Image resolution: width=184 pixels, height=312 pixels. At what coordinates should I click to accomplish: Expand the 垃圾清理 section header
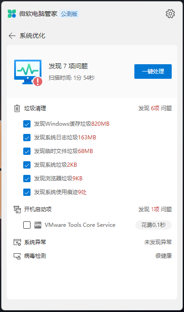tap(93, 108)
